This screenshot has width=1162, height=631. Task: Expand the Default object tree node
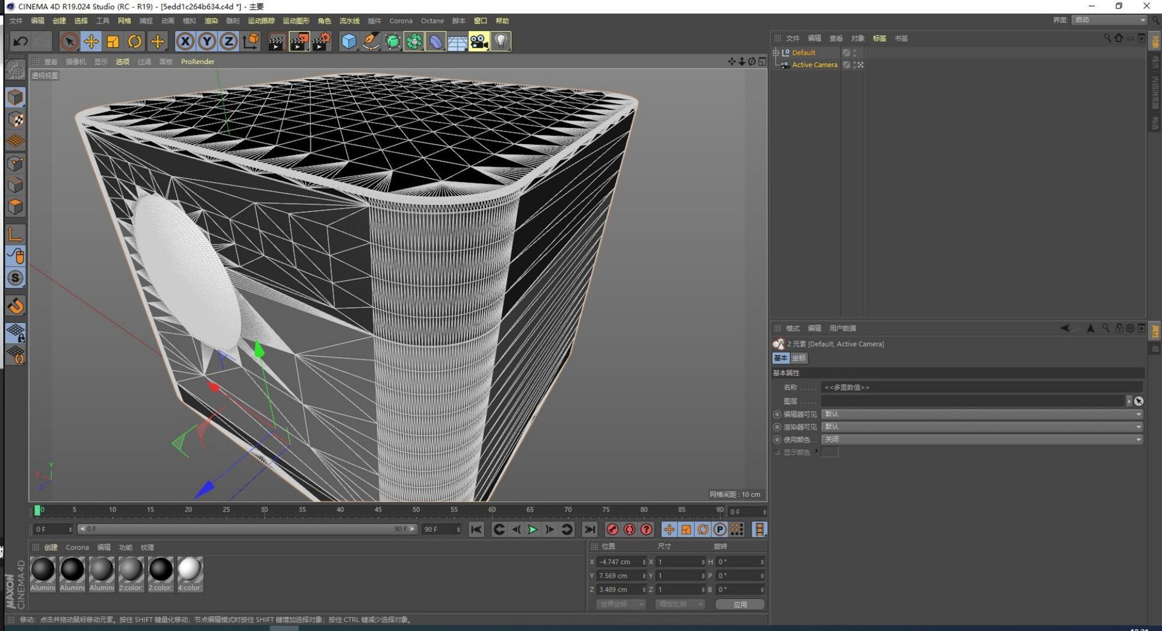coord(776,53)
